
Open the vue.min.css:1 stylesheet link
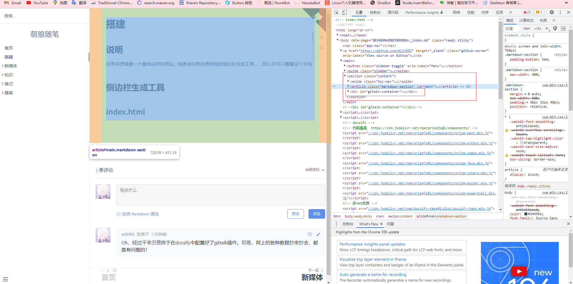click(555, 85)
